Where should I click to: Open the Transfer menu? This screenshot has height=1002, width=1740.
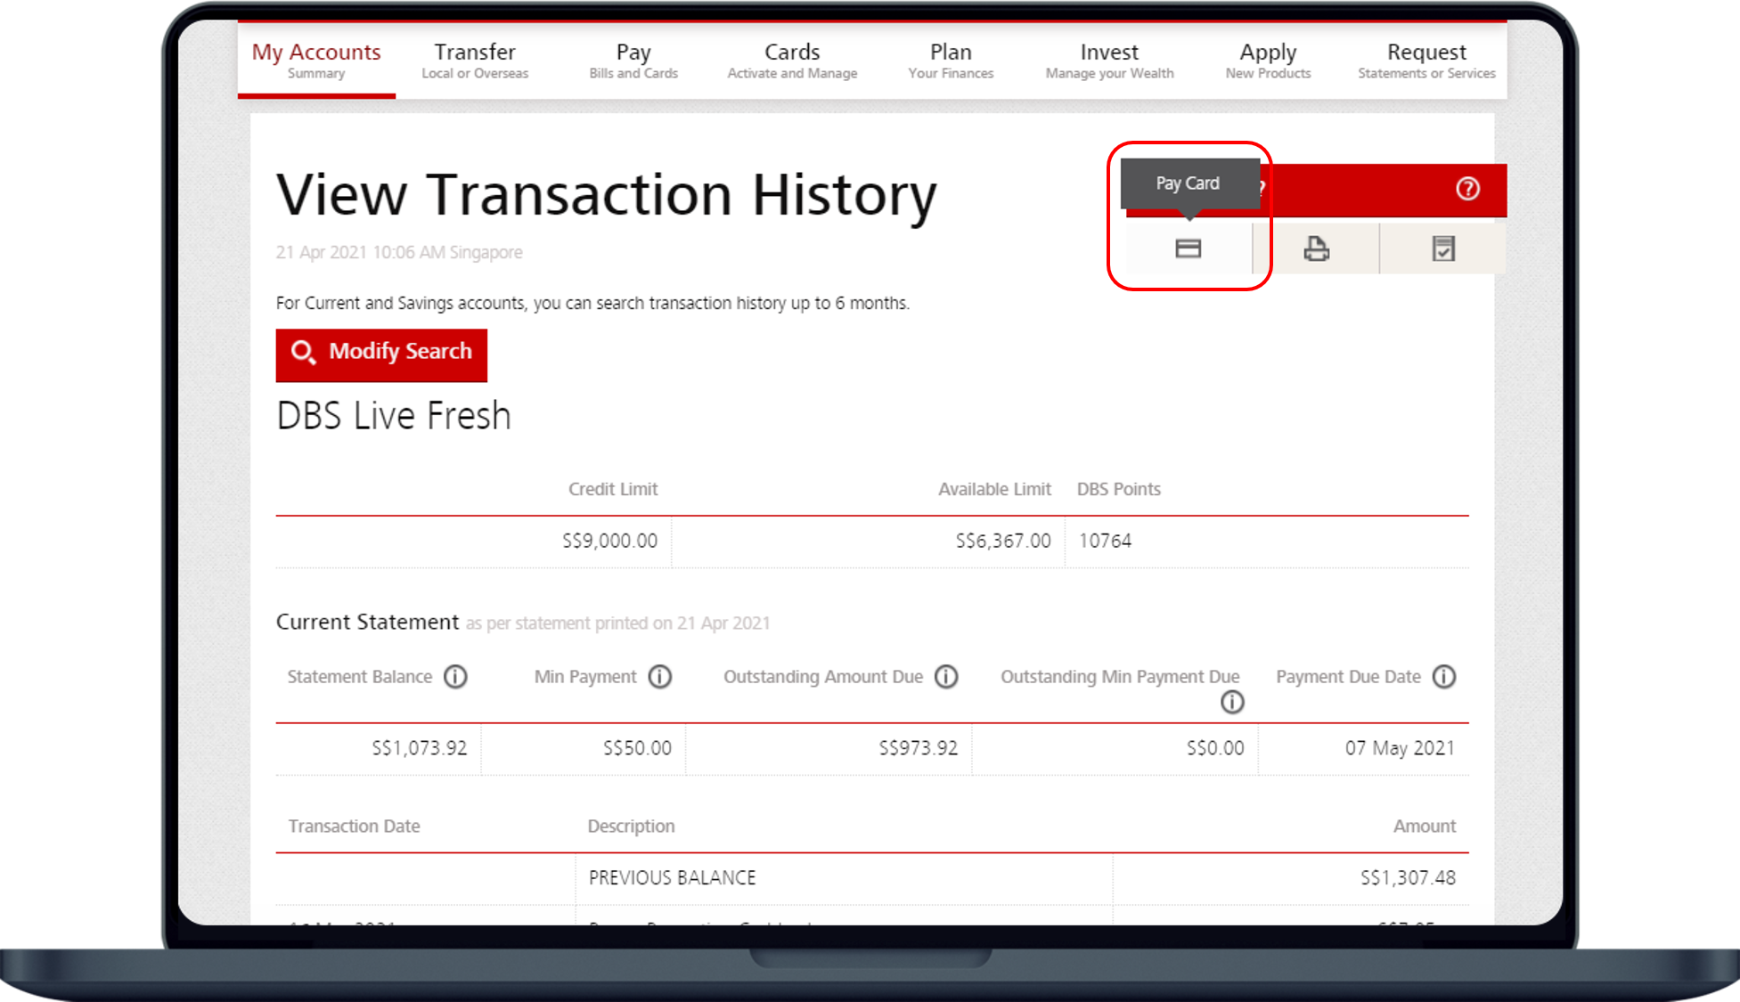tap(475, 61)
